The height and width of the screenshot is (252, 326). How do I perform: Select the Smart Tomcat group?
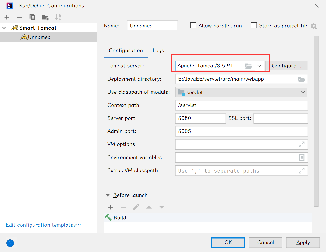[x=49, y=28]
